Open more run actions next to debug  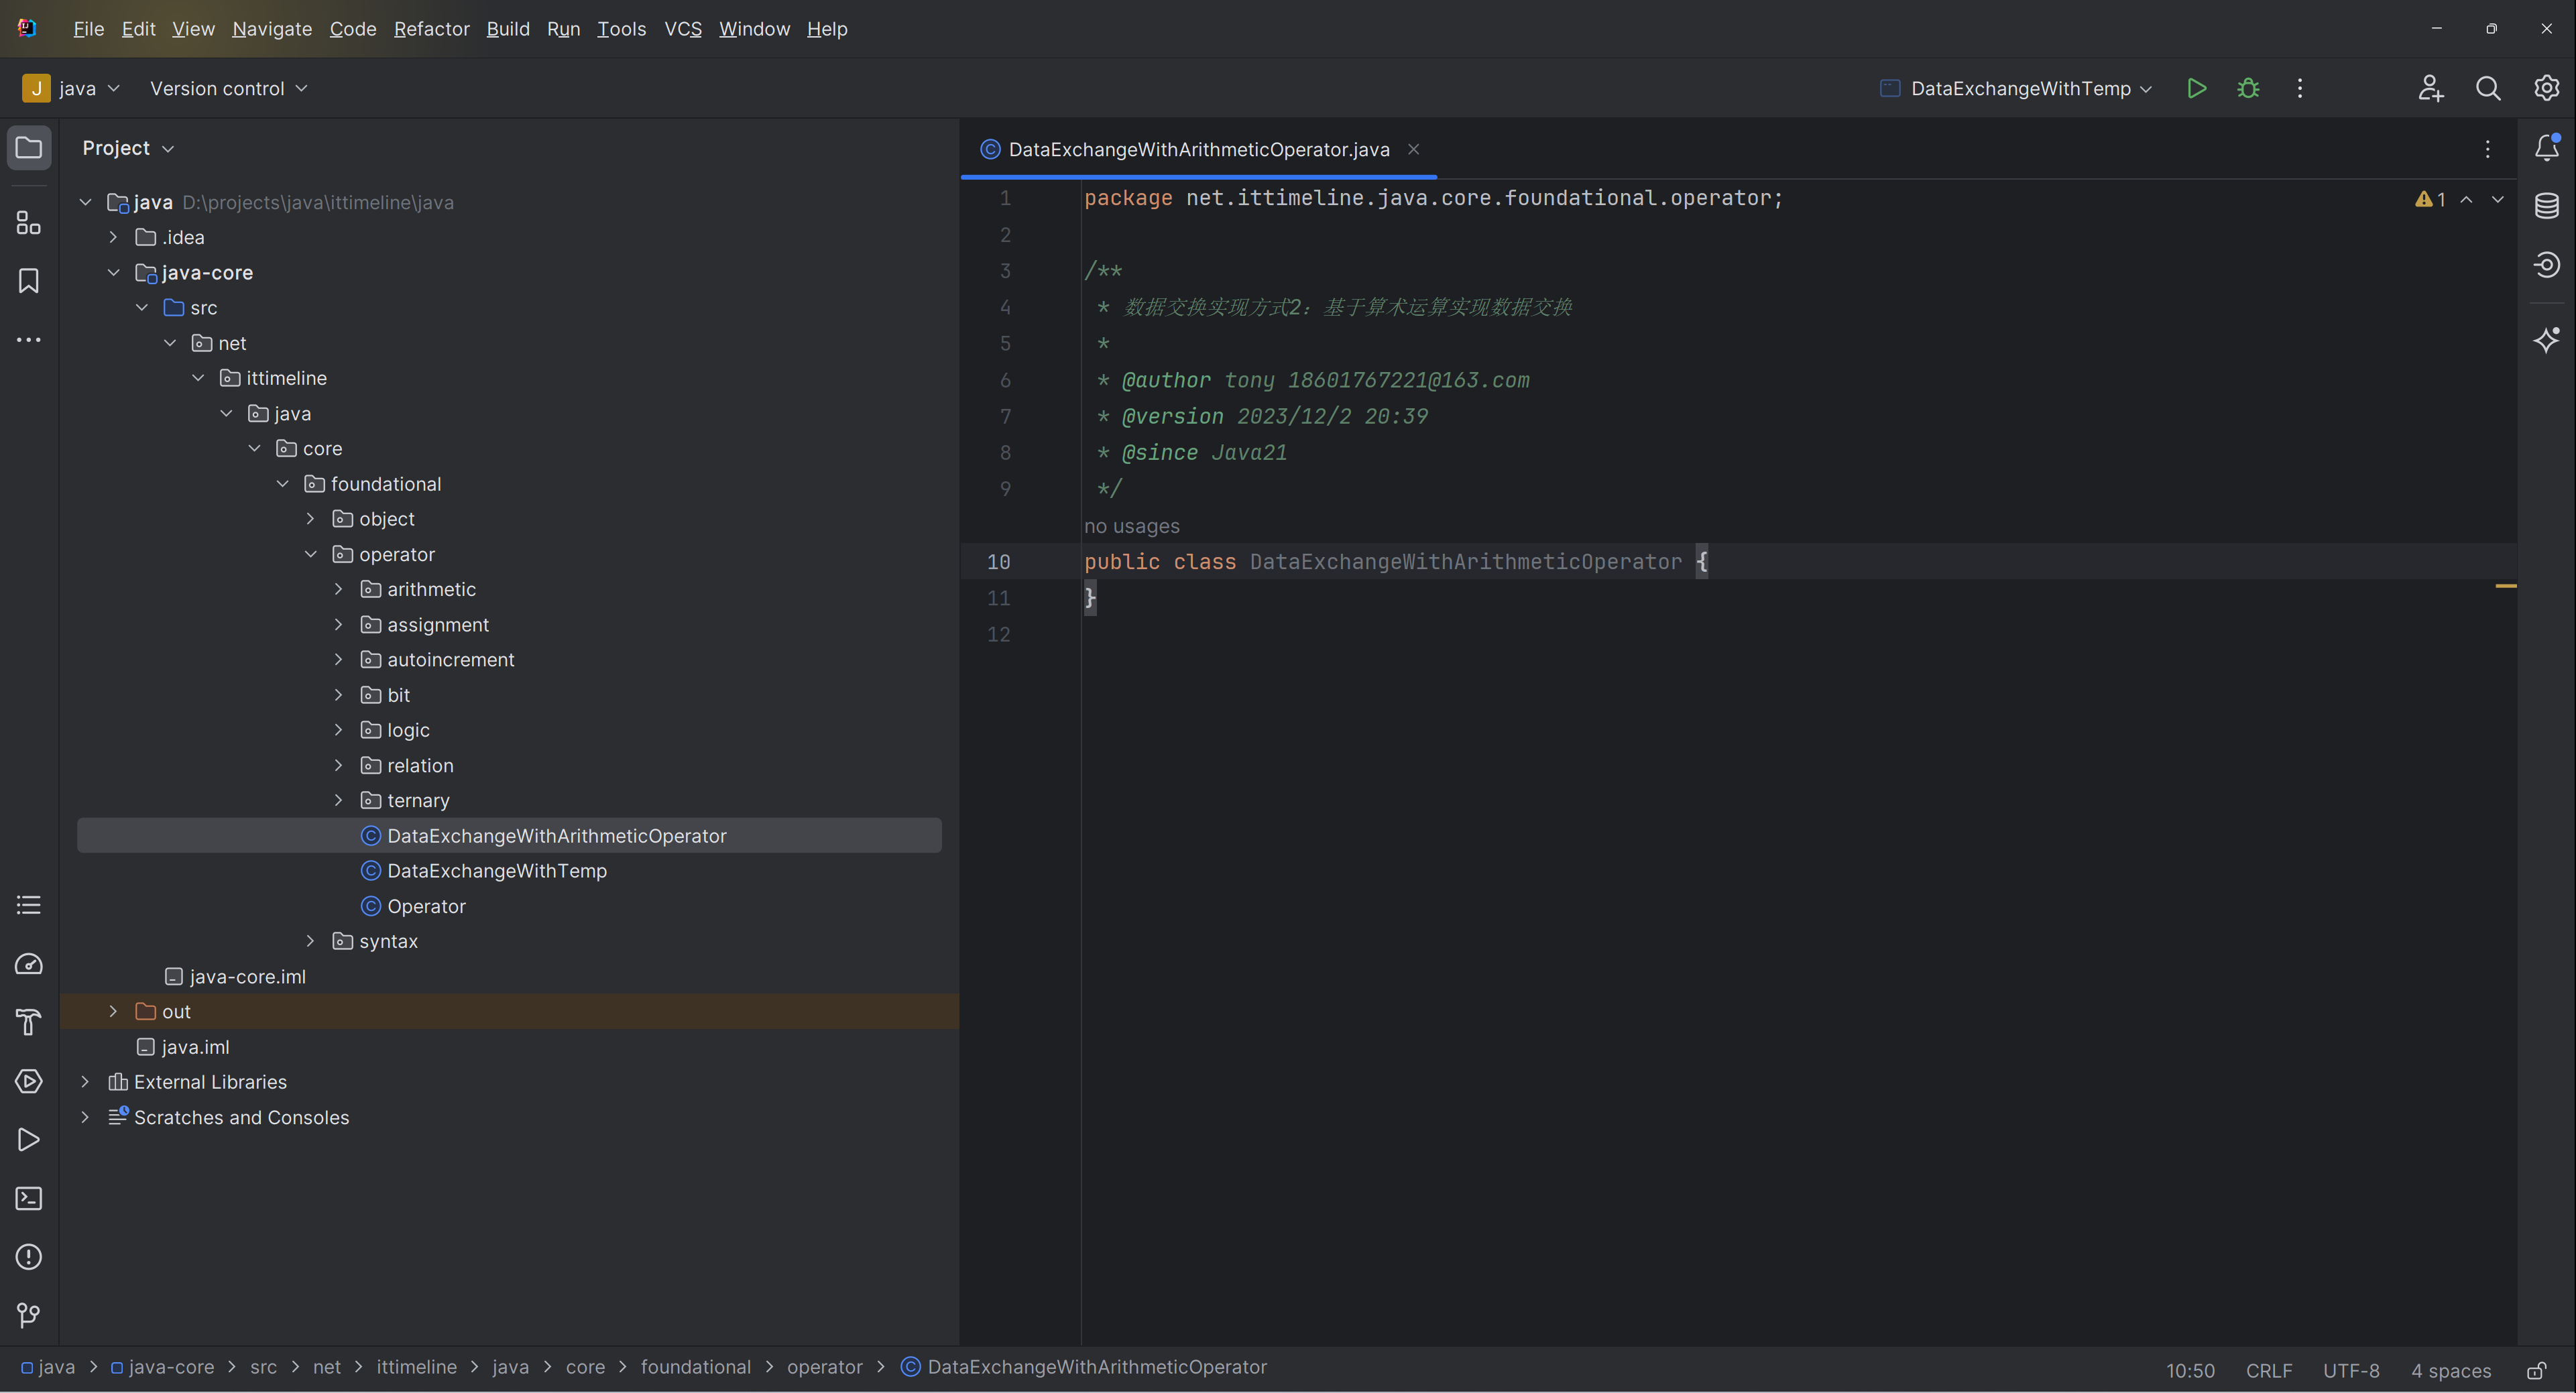[2300, 88]
